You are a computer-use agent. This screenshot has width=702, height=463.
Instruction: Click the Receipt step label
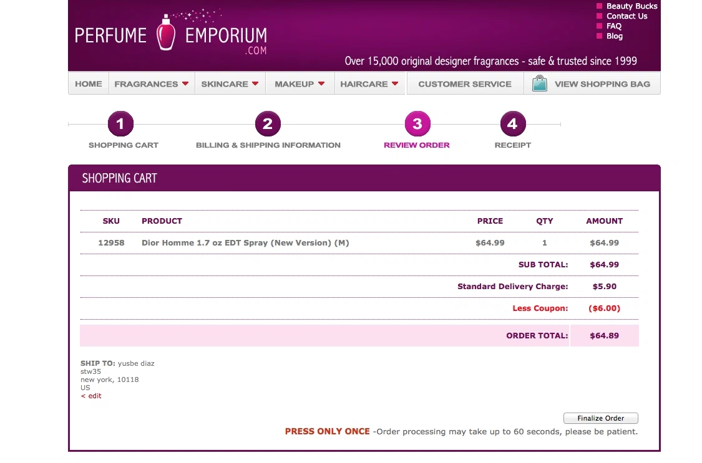(x=513, y=145)
